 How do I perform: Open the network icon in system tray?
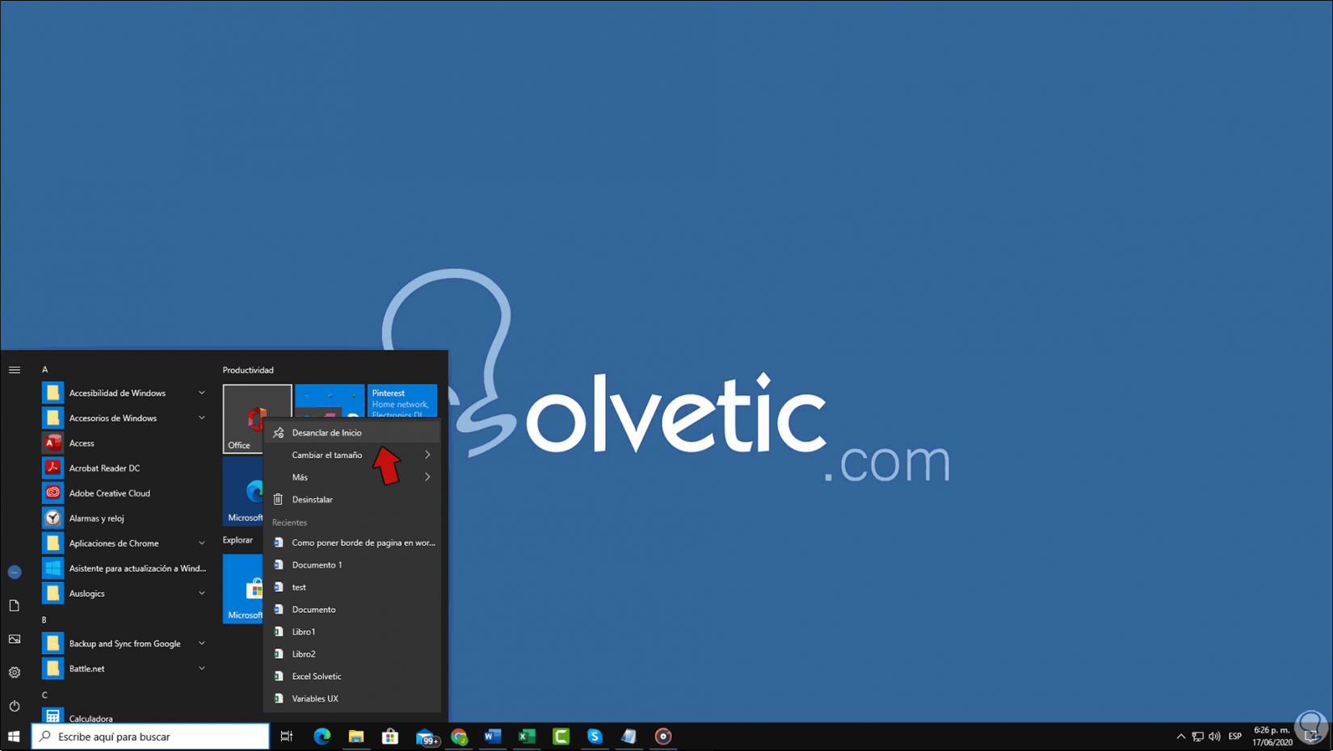1198,736
